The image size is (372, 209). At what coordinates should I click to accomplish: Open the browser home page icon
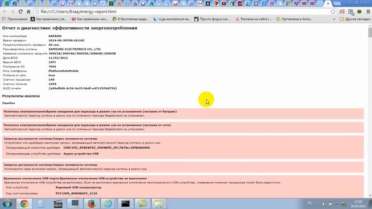pyautogui.click(x=28, y=12)
